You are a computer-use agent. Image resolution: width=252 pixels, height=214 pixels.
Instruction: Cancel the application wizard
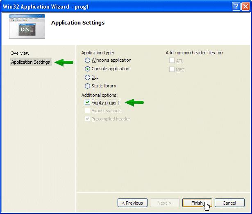229,203
